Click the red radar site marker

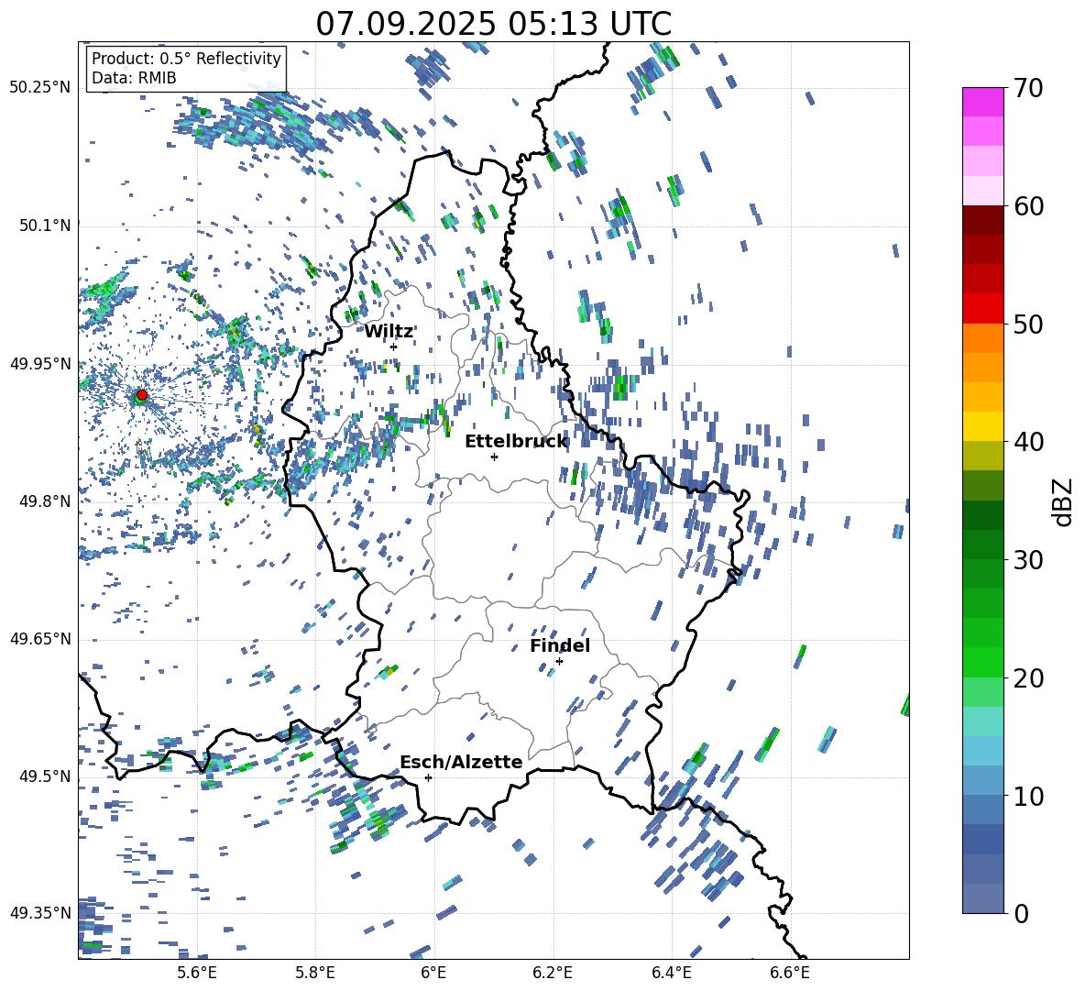click(x=141, y=395)
